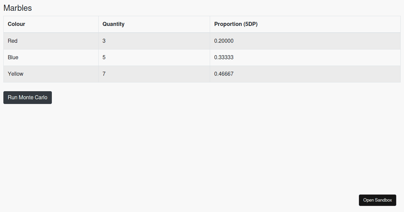Select the Red colour cell
404x212 pixels.
(x=13, y=41)
